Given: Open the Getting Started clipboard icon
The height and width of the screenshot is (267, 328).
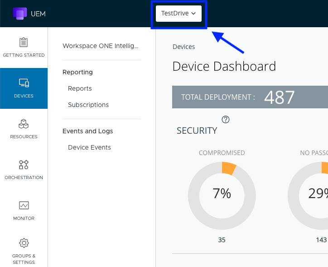Looking at the screenshot, I should click(24, 43).
